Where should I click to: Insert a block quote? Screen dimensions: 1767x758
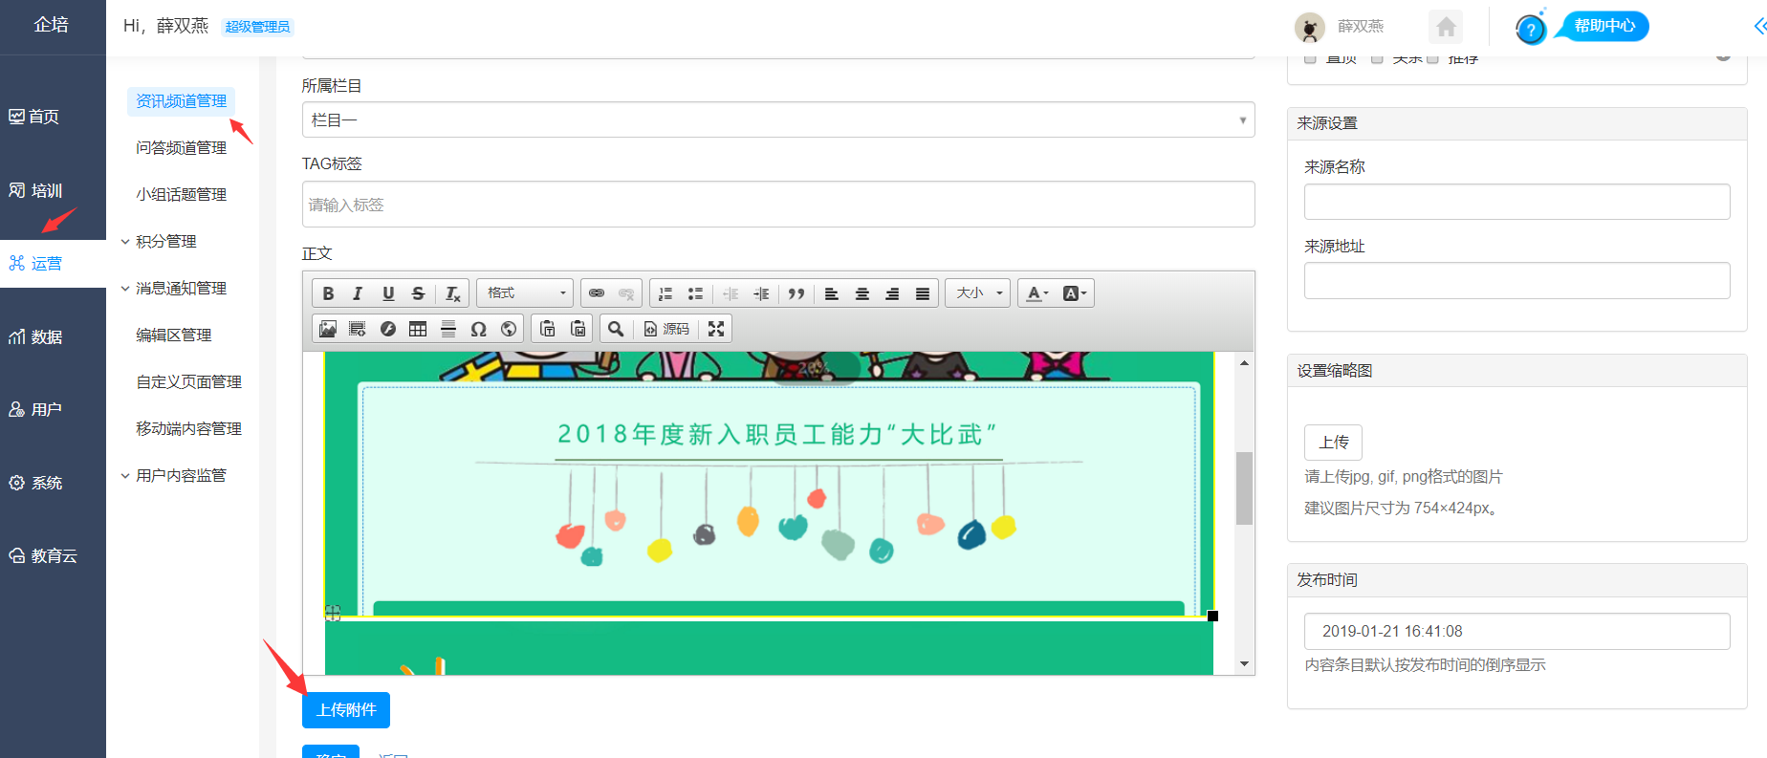796,293
